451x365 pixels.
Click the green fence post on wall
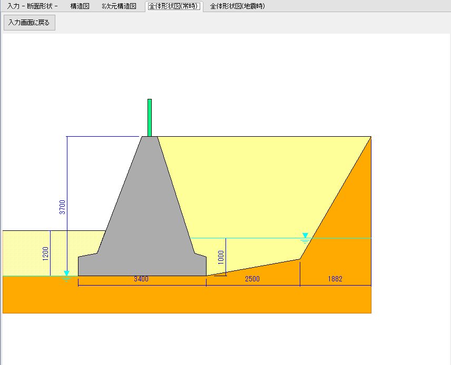150,118
